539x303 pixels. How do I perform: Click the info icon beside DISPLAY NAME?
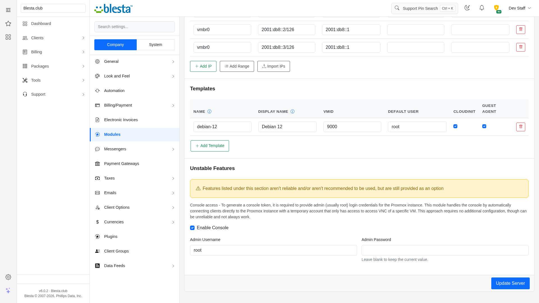[293, 112]
